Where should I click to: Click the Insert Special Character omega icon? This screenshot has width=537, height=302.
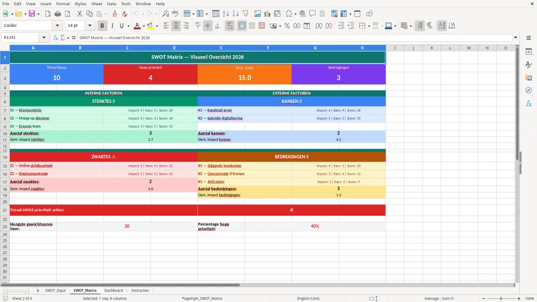click(x=289, y=14)
